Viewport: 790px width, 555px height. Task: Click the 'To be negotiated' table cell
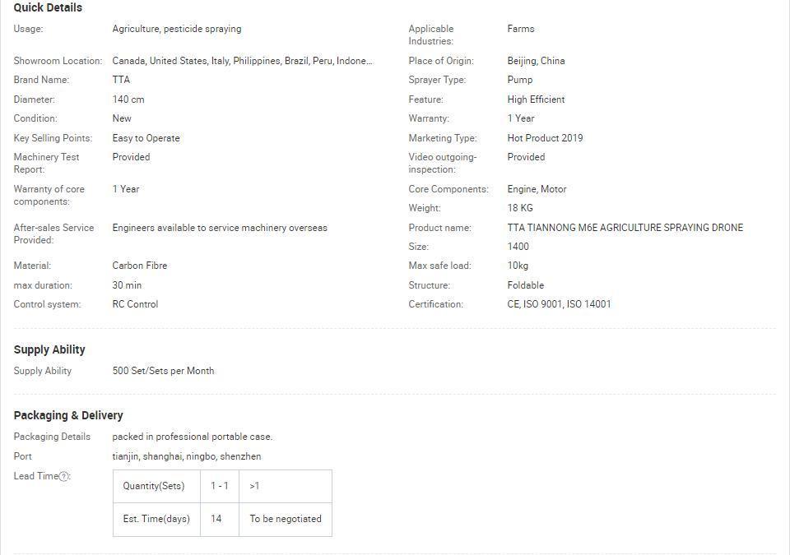point(286,519)
